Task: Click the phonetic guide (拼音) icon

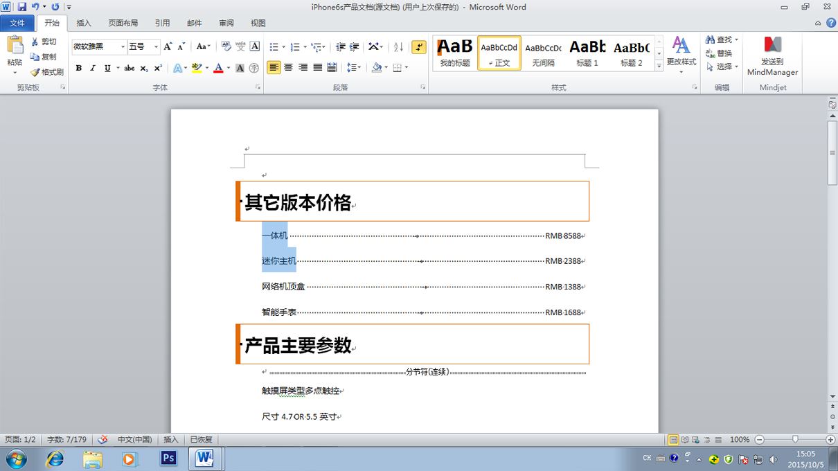Action: coord(240,46)
